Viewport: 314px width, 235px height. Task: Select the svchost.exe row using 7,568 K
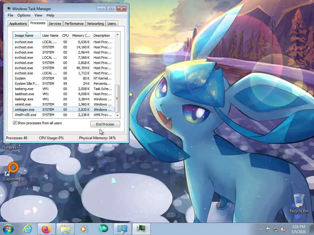(x=64, y=58)
